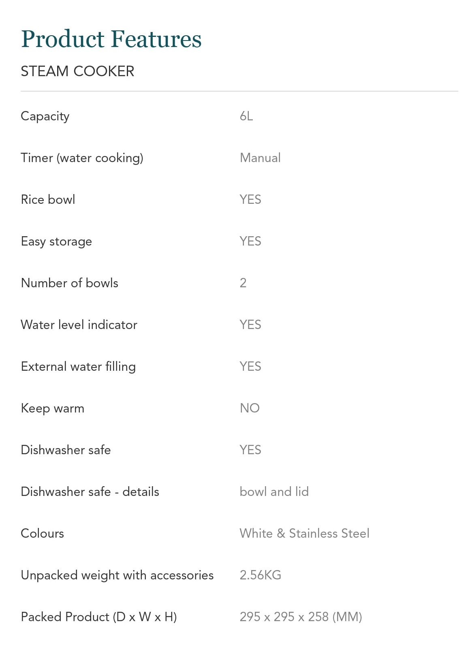Click the Manual timer value
Screen dimensions: 470x658
click(x=260, y=158)
